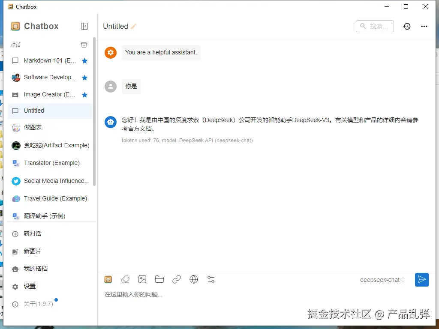
Task: Open 设置 settings
Action: (50, 287)
